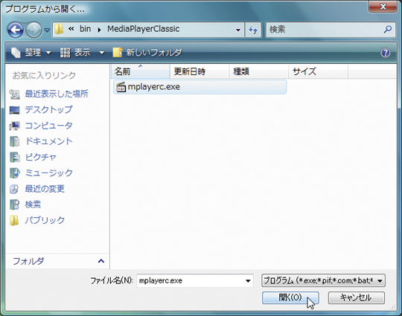Image resolution: width=402 pixels, height=316 pixels.
Task: Open the パブリック folder link
Action: click(37, 220)
